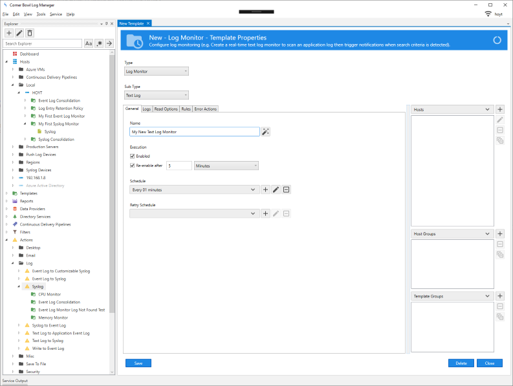Expand the Templates tree node
Viewport: 513px width, 386px height.
pyautogui.click(x=6, y=193)
